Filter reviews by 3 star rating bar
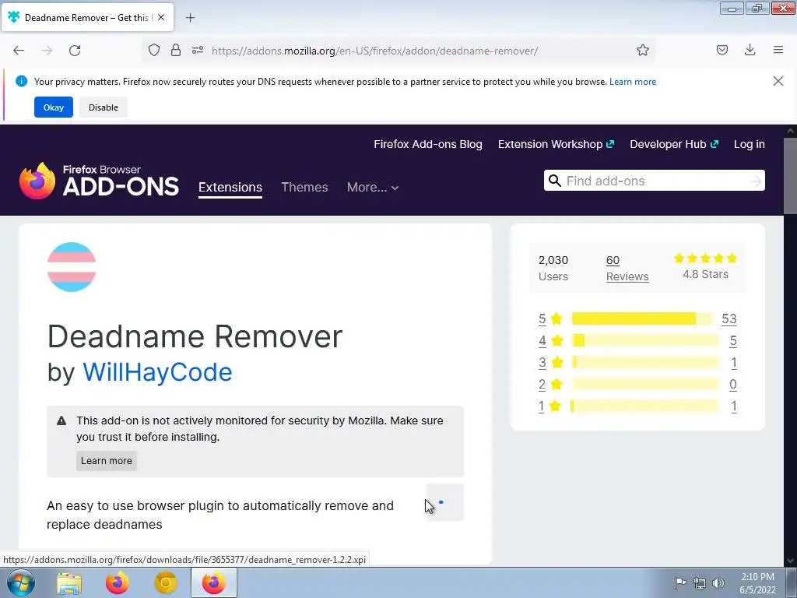Image resolution: width=797 pixels, height=598 pixels. point(645,363)
